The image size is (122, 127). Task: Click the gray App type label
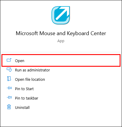point(61,41)
